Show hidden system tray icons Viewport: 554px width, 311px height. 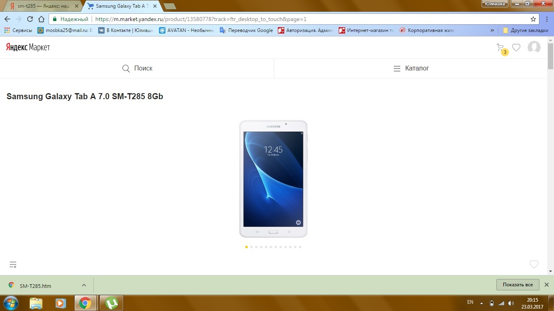point(481,303)
